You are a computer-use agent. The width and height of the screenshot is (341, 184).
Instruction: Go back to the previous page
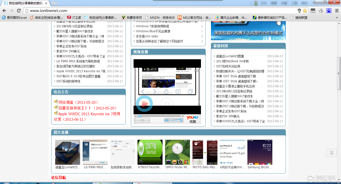click(4, 10)
